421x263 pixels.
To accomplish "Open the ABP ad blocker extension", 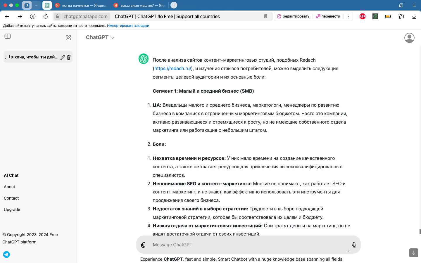I will click(363, 16).
